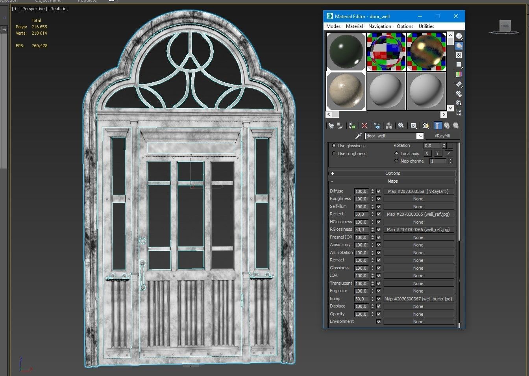Select the Local axis radio button
Image resolution: width=529 pixels, height=376 pixels.
(396, 154)
